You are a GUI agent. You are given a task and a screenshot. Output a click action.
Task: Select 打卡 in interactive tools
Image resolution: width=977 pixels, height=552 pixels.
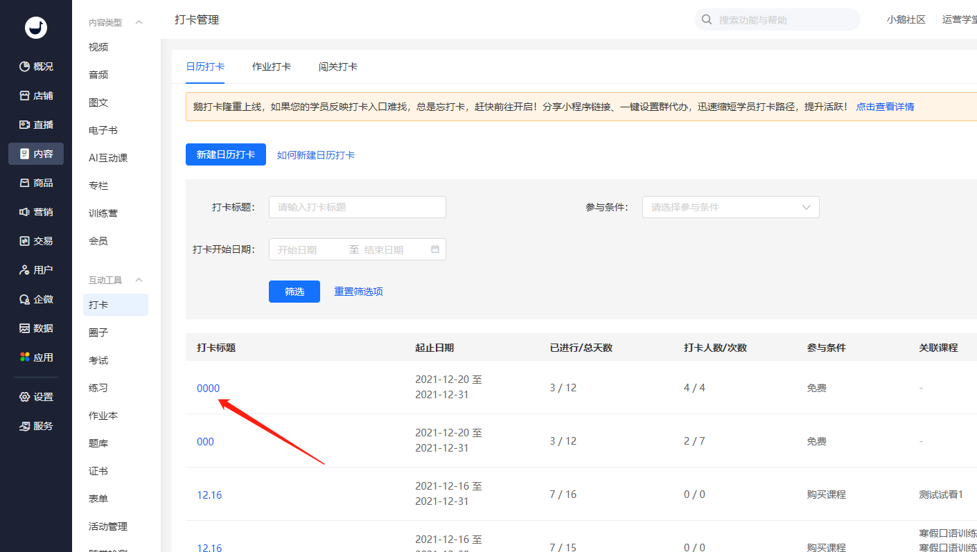point(116,305)
